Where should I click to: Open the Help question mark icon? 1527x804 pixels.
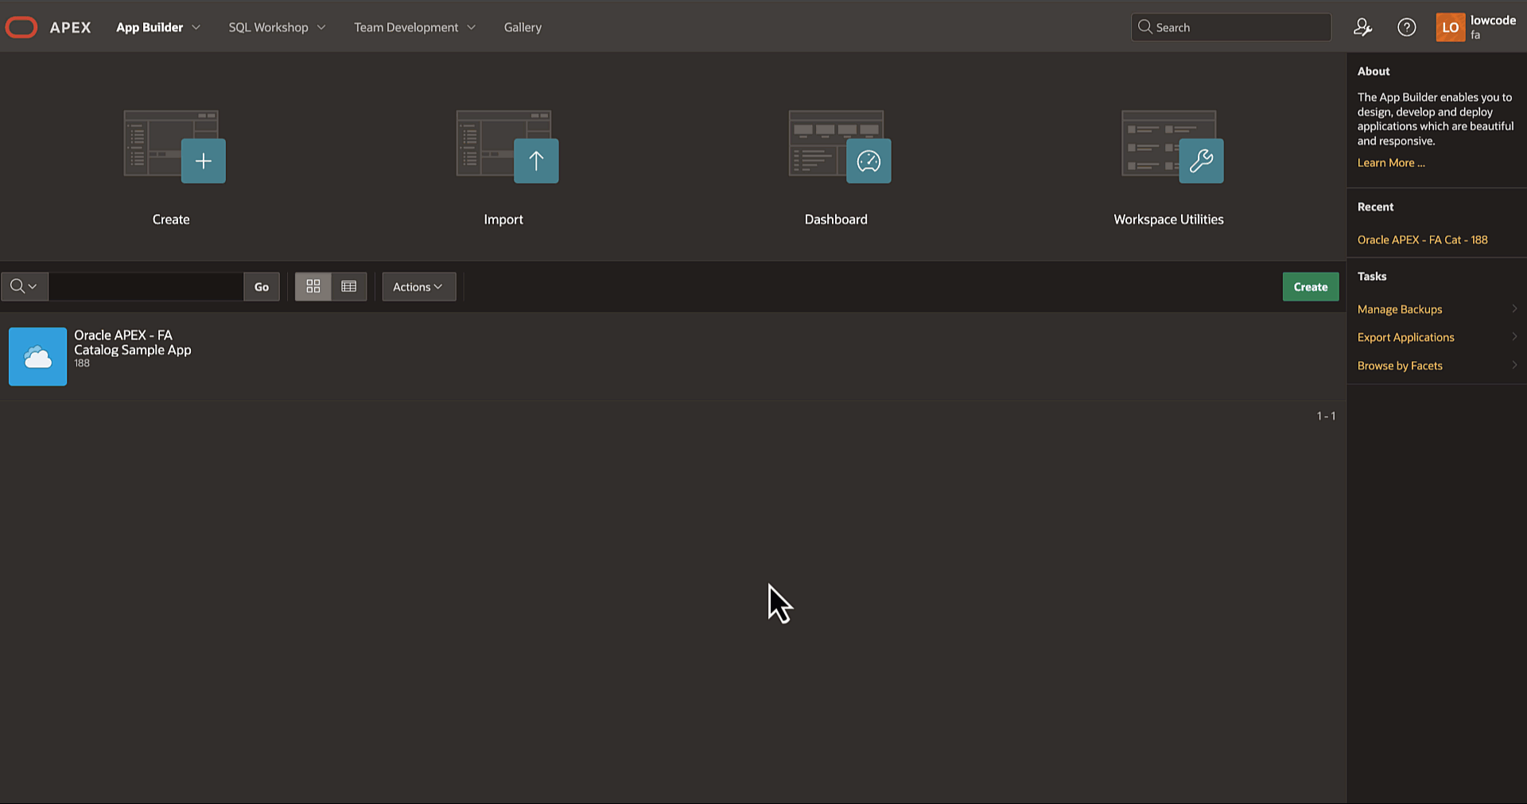[x=1406, y=27]
